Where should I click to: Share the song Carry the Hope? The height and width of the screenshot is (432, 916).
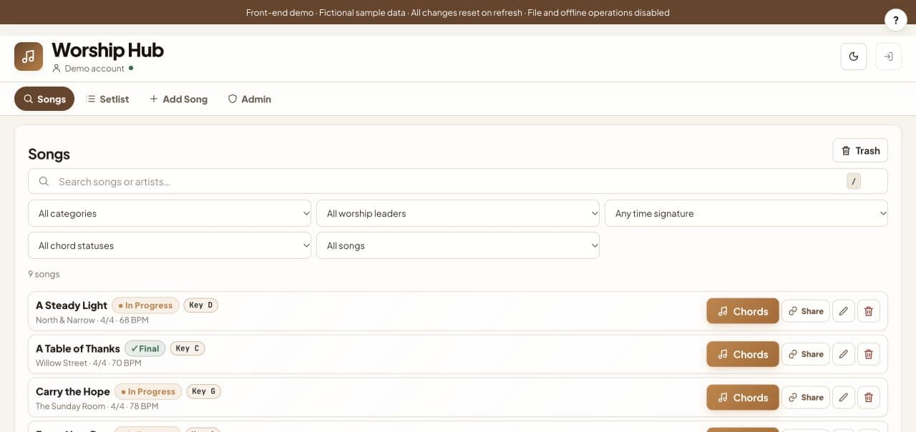806,398
